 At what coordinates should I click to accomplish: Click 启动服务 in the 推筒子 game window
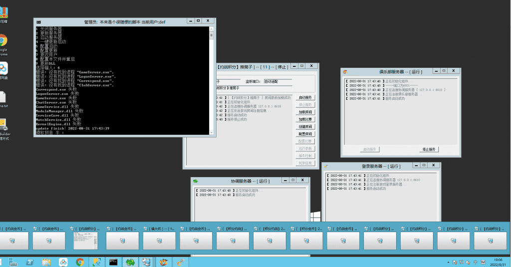click(x=305, y=97)
